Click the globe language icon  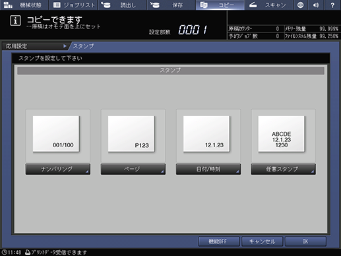[300, 5]
